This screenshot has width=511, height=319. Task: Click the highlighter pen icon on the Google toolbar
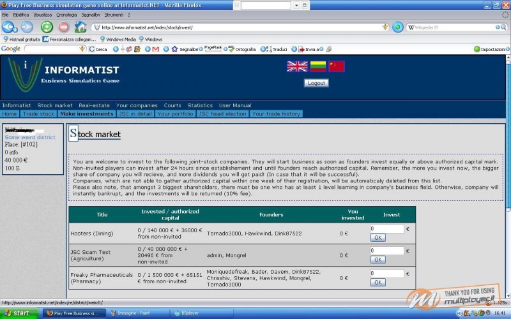coord(329,49)
